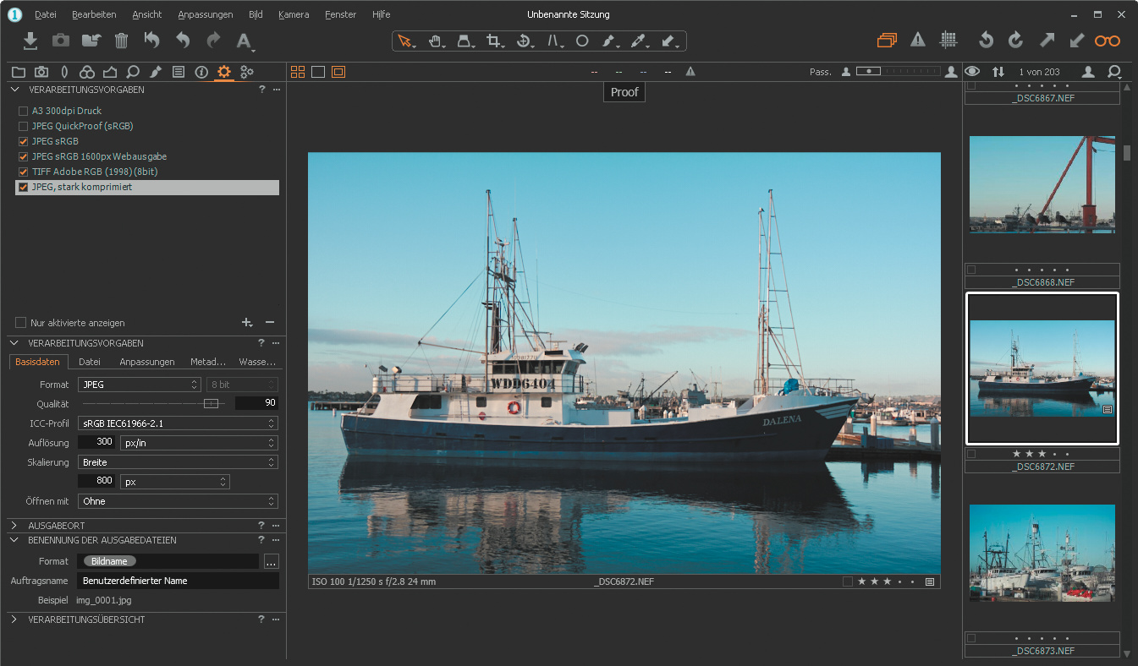Click the import images arrow icon
1138x666 pixels.
[x=30, y=41]
